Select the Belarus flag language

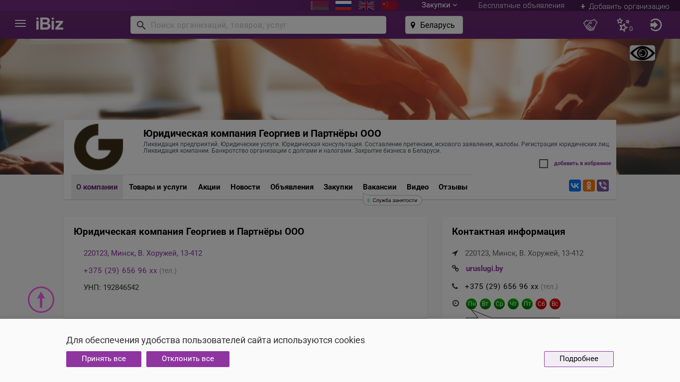pos(320,5)
